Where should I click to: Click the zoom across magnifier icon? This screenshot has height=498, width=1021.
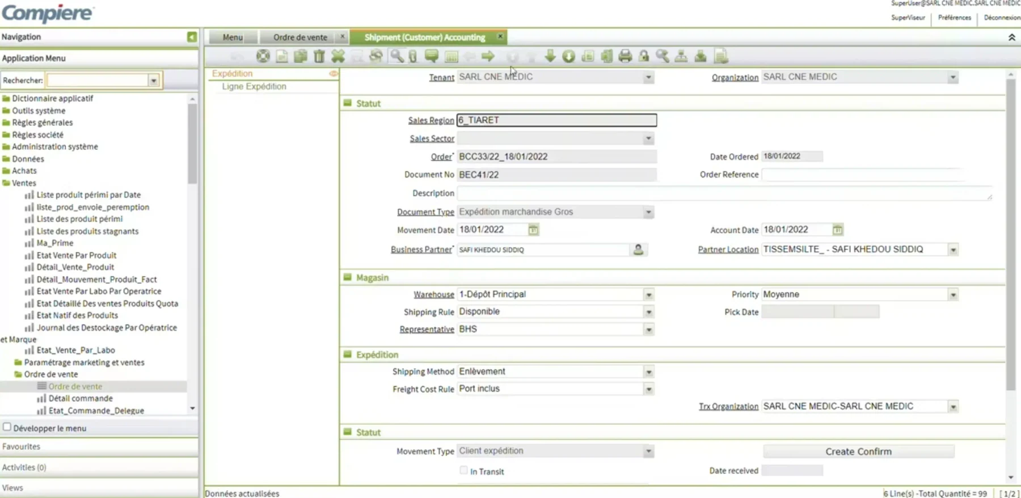pos(662,56)
